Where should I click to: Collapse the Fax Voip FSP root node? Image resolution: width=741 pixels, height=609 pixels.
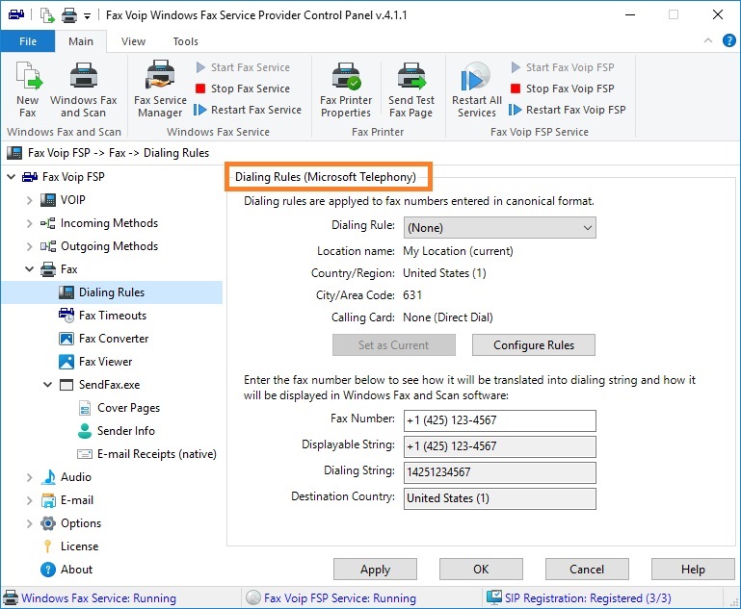tap(12, 177)
